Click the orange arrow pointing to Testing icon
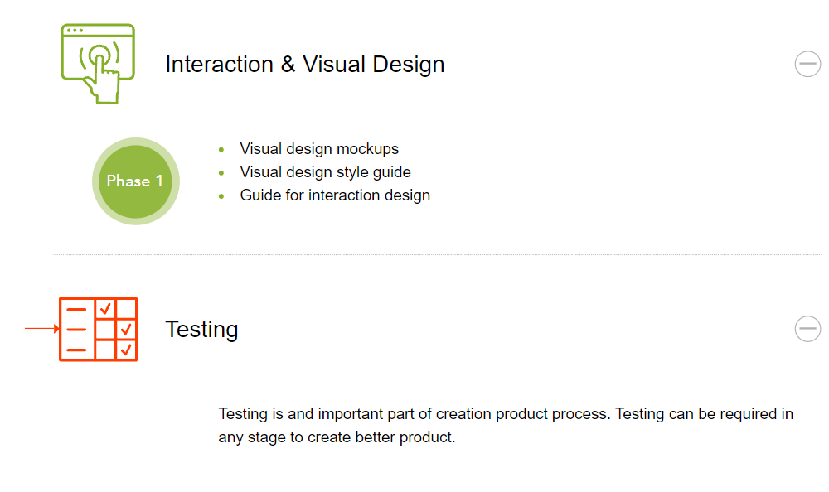This screenshot has height=492, width=829. pos(41,329)
